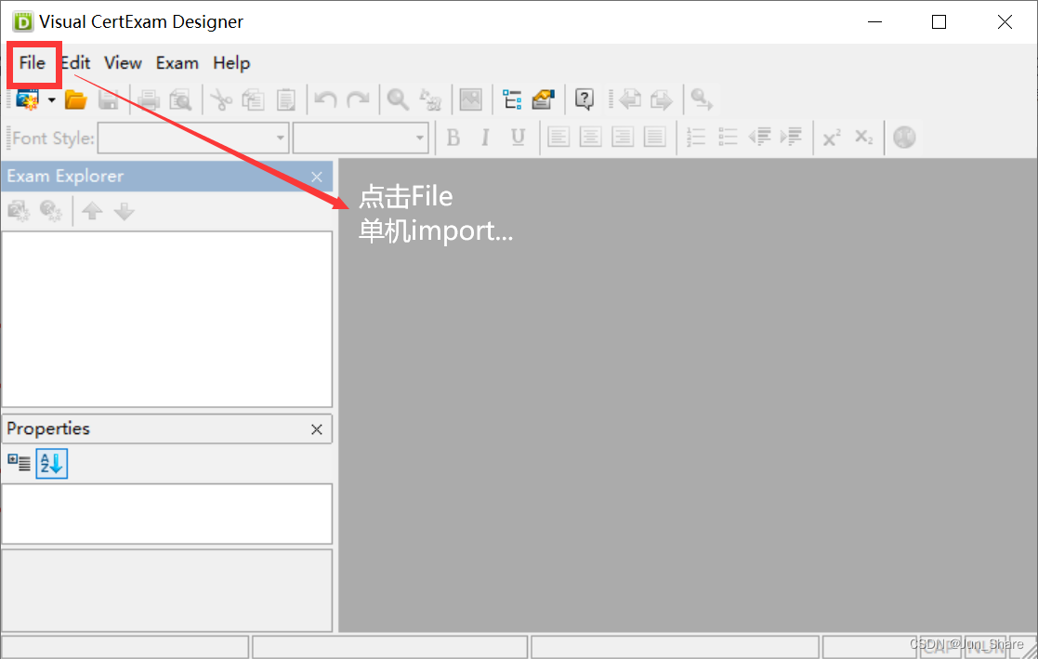1038x659 pixels.
Task: Click the Save floppy disk icon
Action: point(109,100)
